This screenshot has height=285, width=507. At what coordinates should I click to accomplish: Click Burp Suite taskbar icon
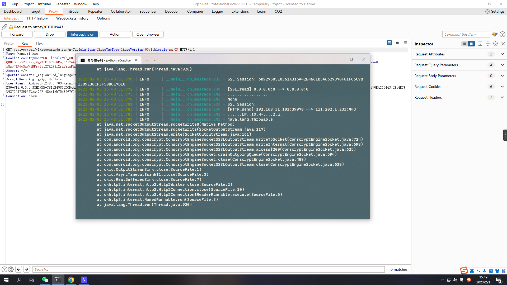pos(84,280)
